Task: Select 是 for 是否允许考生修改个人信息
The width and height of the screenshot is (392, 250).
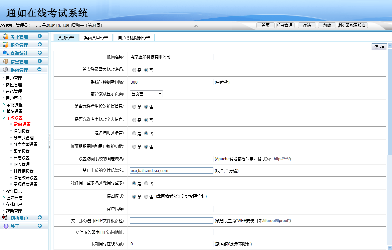Action: click(x=134, y=120)
